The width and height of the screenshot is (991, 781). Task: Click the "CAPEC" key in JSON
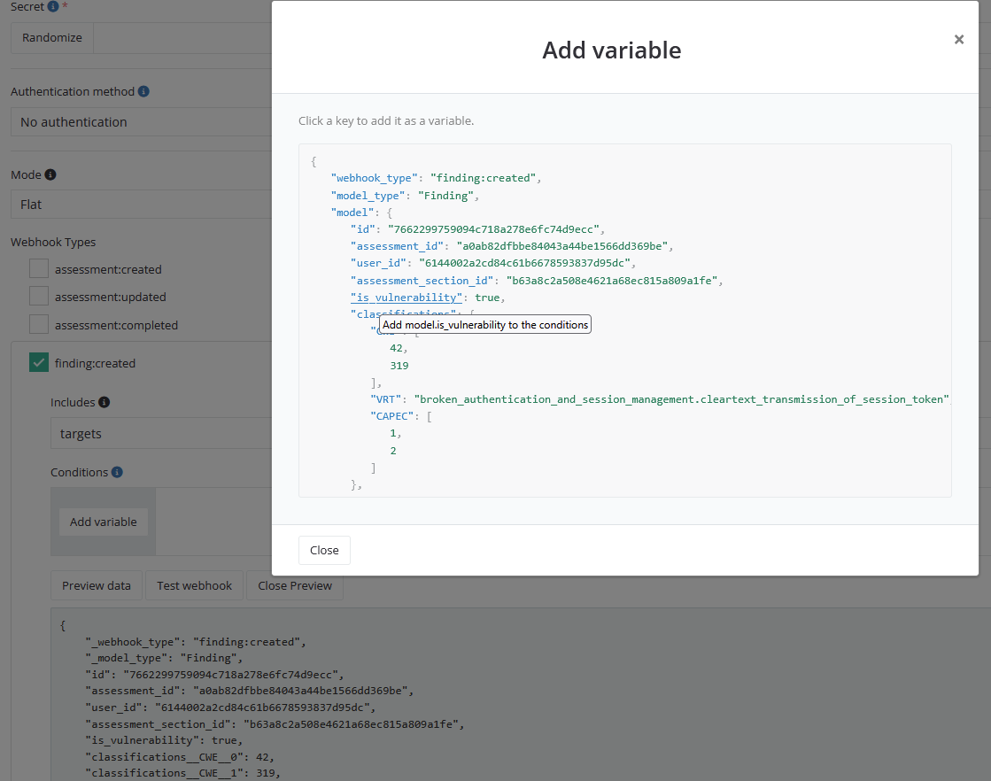coord(391,416)
